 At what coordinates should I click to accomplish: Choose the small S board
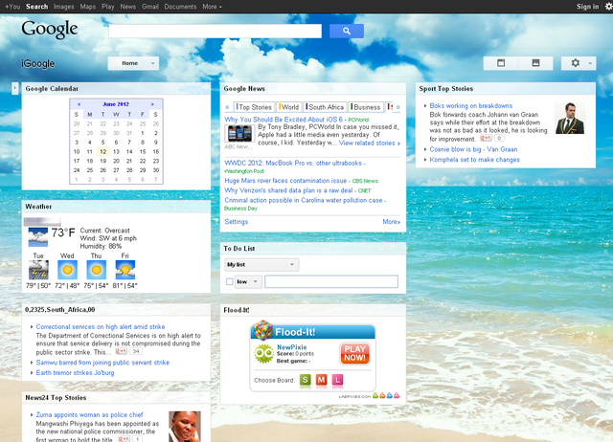coord(306,380)
